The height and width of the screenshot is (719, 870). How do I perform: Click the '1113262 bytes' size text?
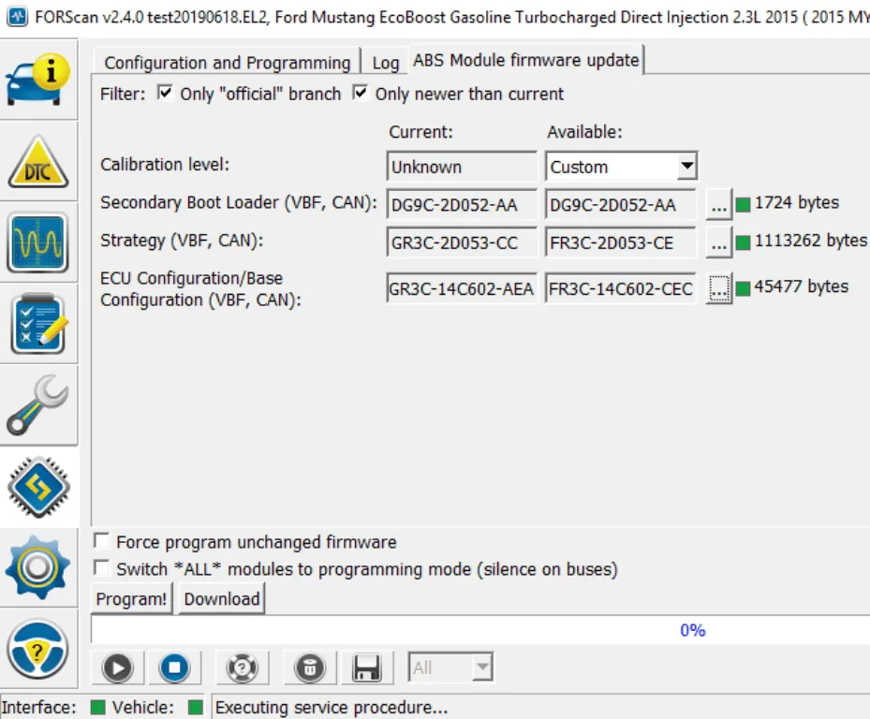(811, 241)
